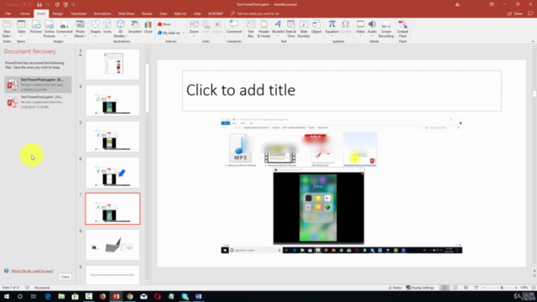Switch to Slide Sorter view
This screenshot has width=537, height=302.
click(x=455, y=288)
